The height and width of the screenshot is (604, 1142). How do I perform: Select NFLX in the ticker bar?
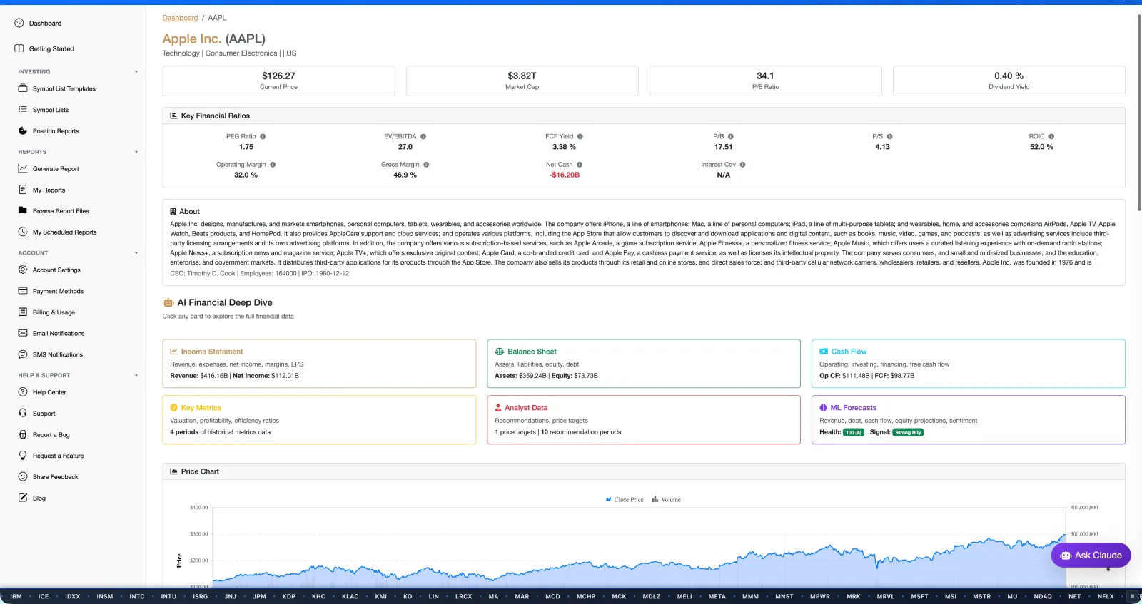[x=1106, y=597]
